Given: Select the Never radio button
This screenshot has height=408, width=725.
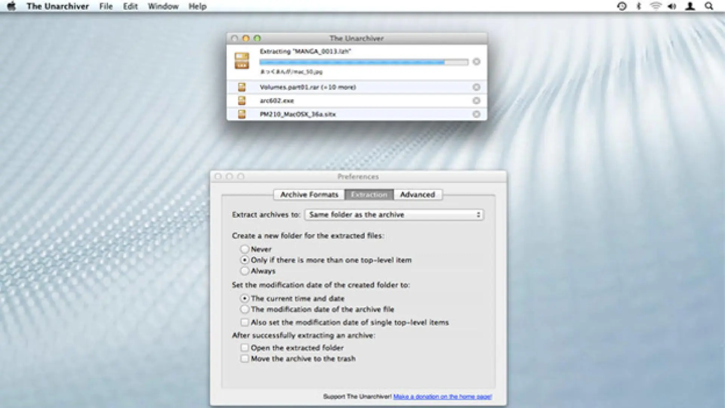Looking at the screenshot, I should (245, 249).
